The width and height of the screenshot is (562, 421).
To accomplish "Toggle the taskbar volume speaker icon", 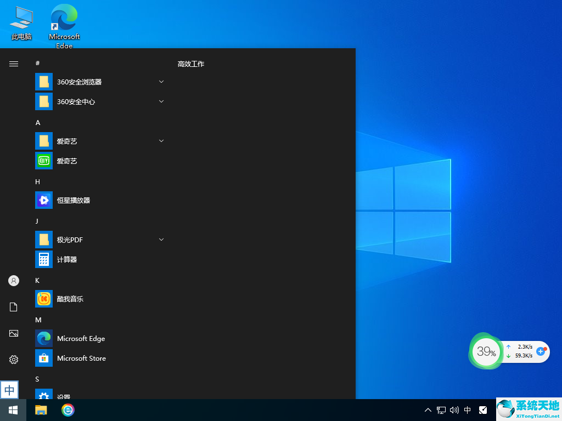I will (x=454, y=410).
